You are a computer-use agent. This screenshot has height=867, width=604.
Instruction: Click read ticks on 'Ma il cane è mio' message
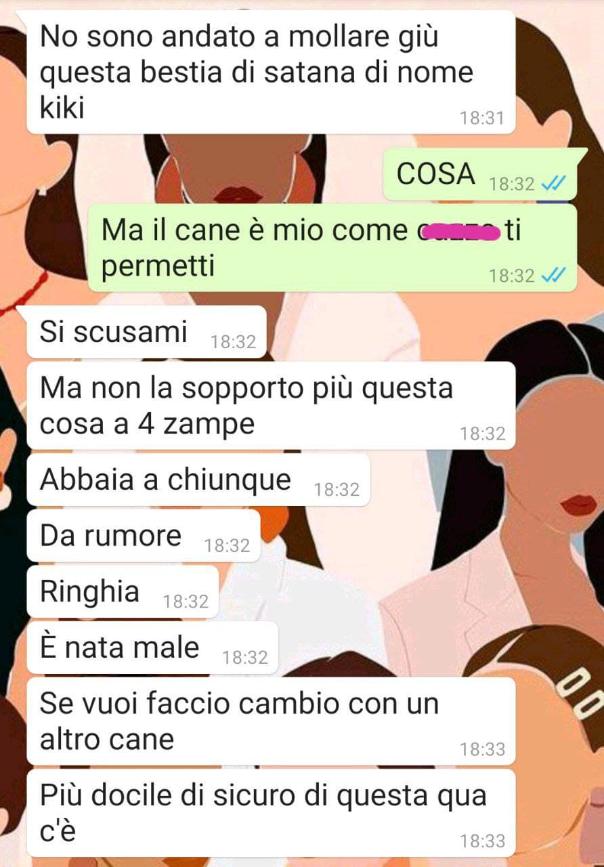coord(554,275)
